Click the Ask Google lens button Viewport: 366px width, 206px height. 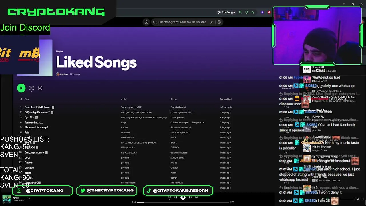pyautogui.click(x=226, y=12)
